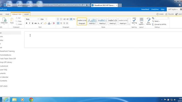
Task: Increase indent icon
Action: 68,19
